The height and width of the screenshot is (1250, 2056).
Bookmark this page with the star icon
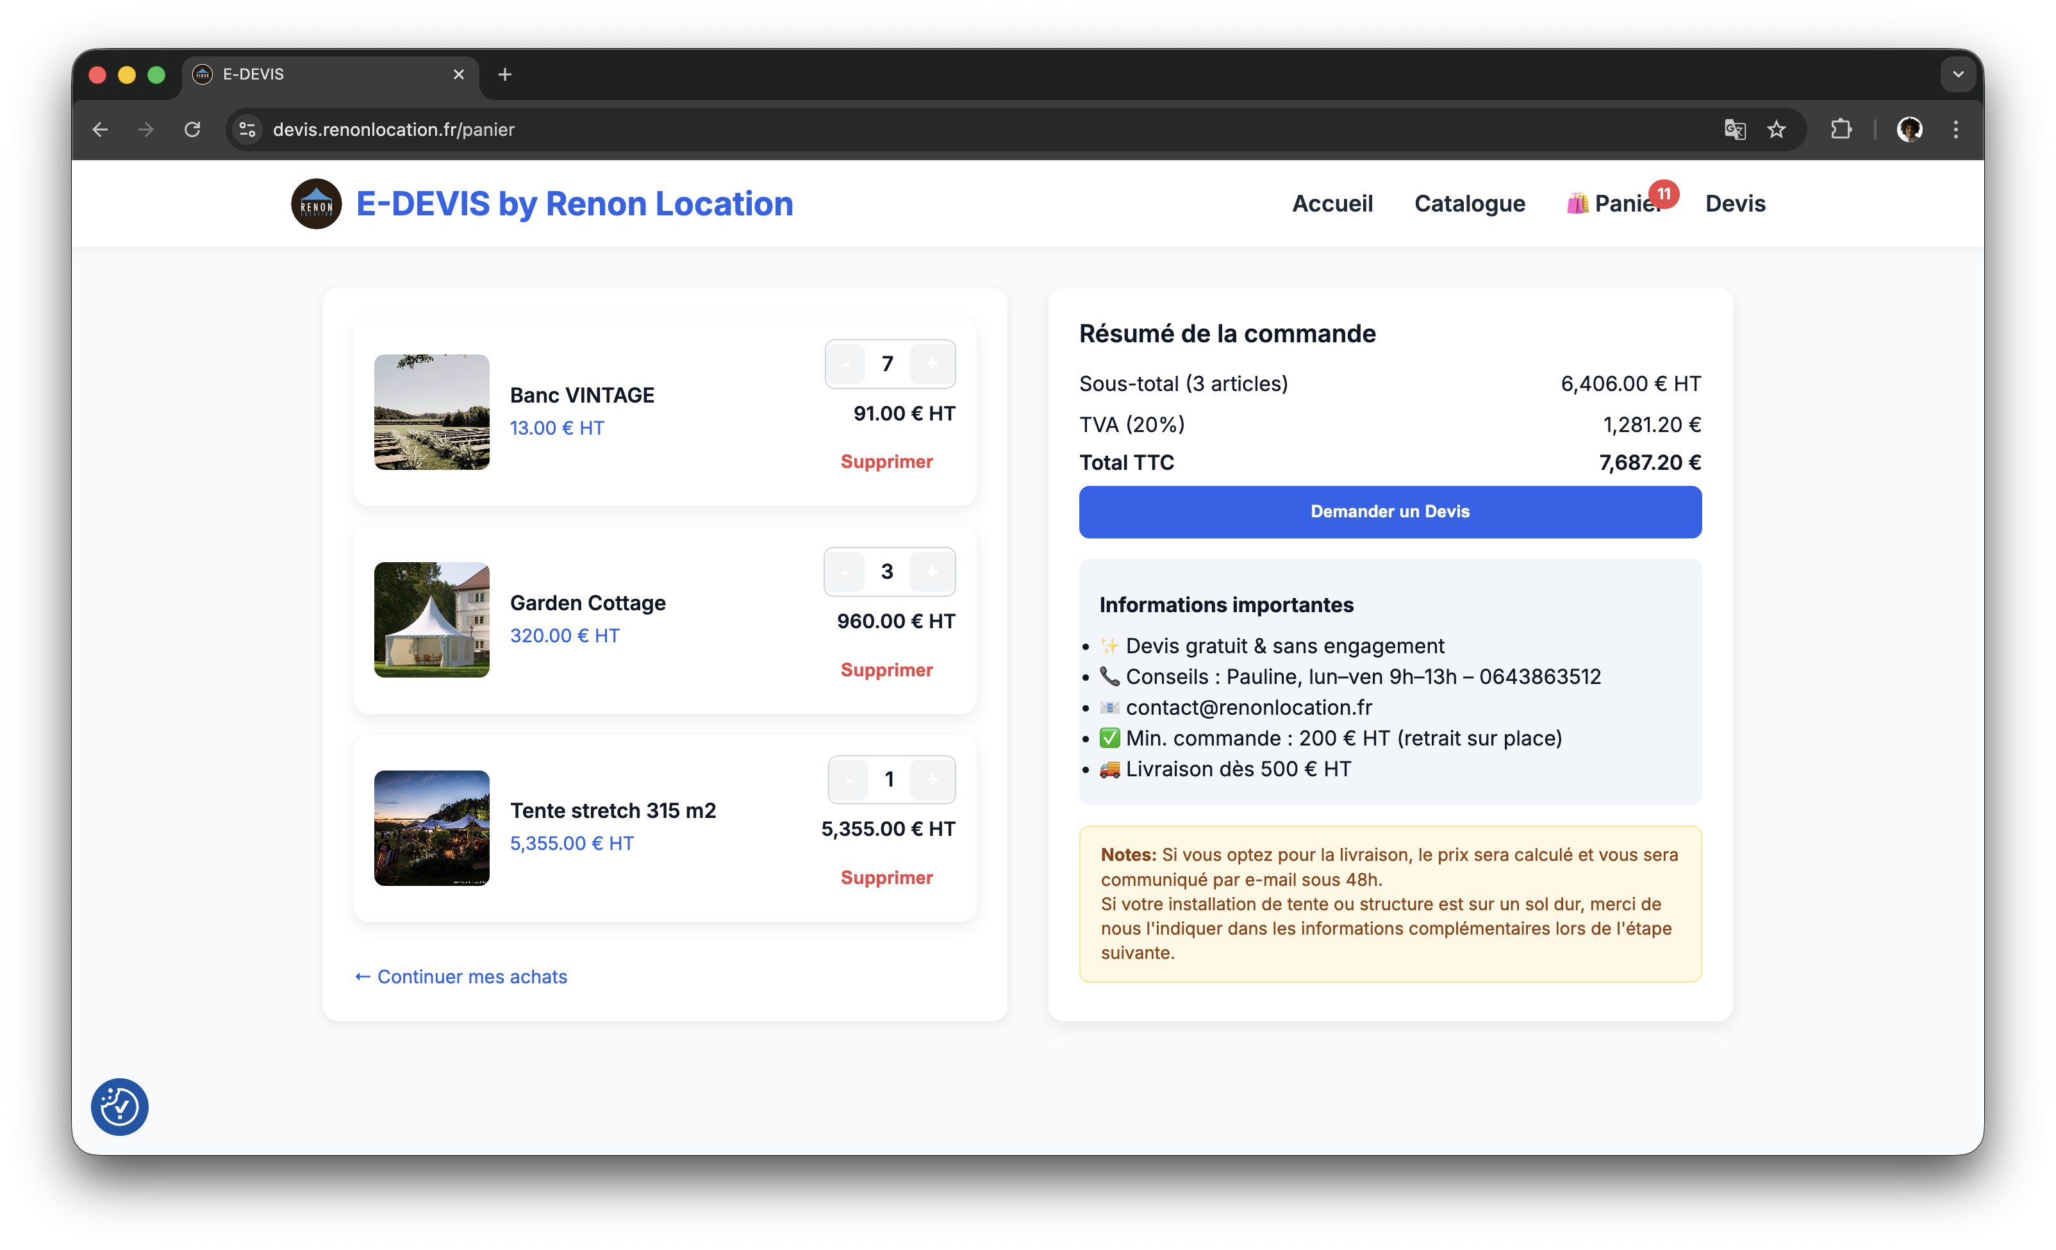point(1777,129)
